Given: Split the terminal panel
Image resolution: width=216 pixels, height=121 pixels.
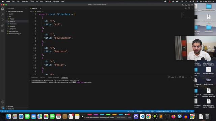Looking at the screenshot, I should pyautogui.click(x=180, y=77).
